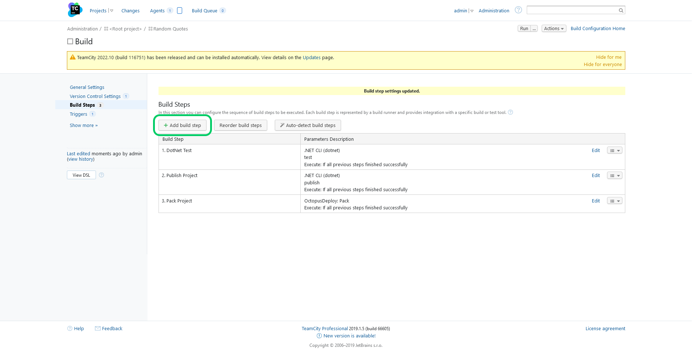
Task: Open the Administration page
Action: pos(494,11)
